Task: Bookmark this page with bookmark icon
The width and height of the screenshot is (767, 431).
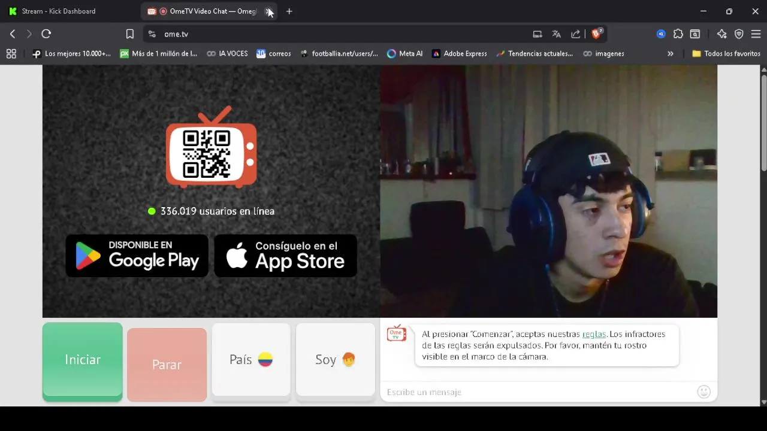Action: tap(130, 34)
